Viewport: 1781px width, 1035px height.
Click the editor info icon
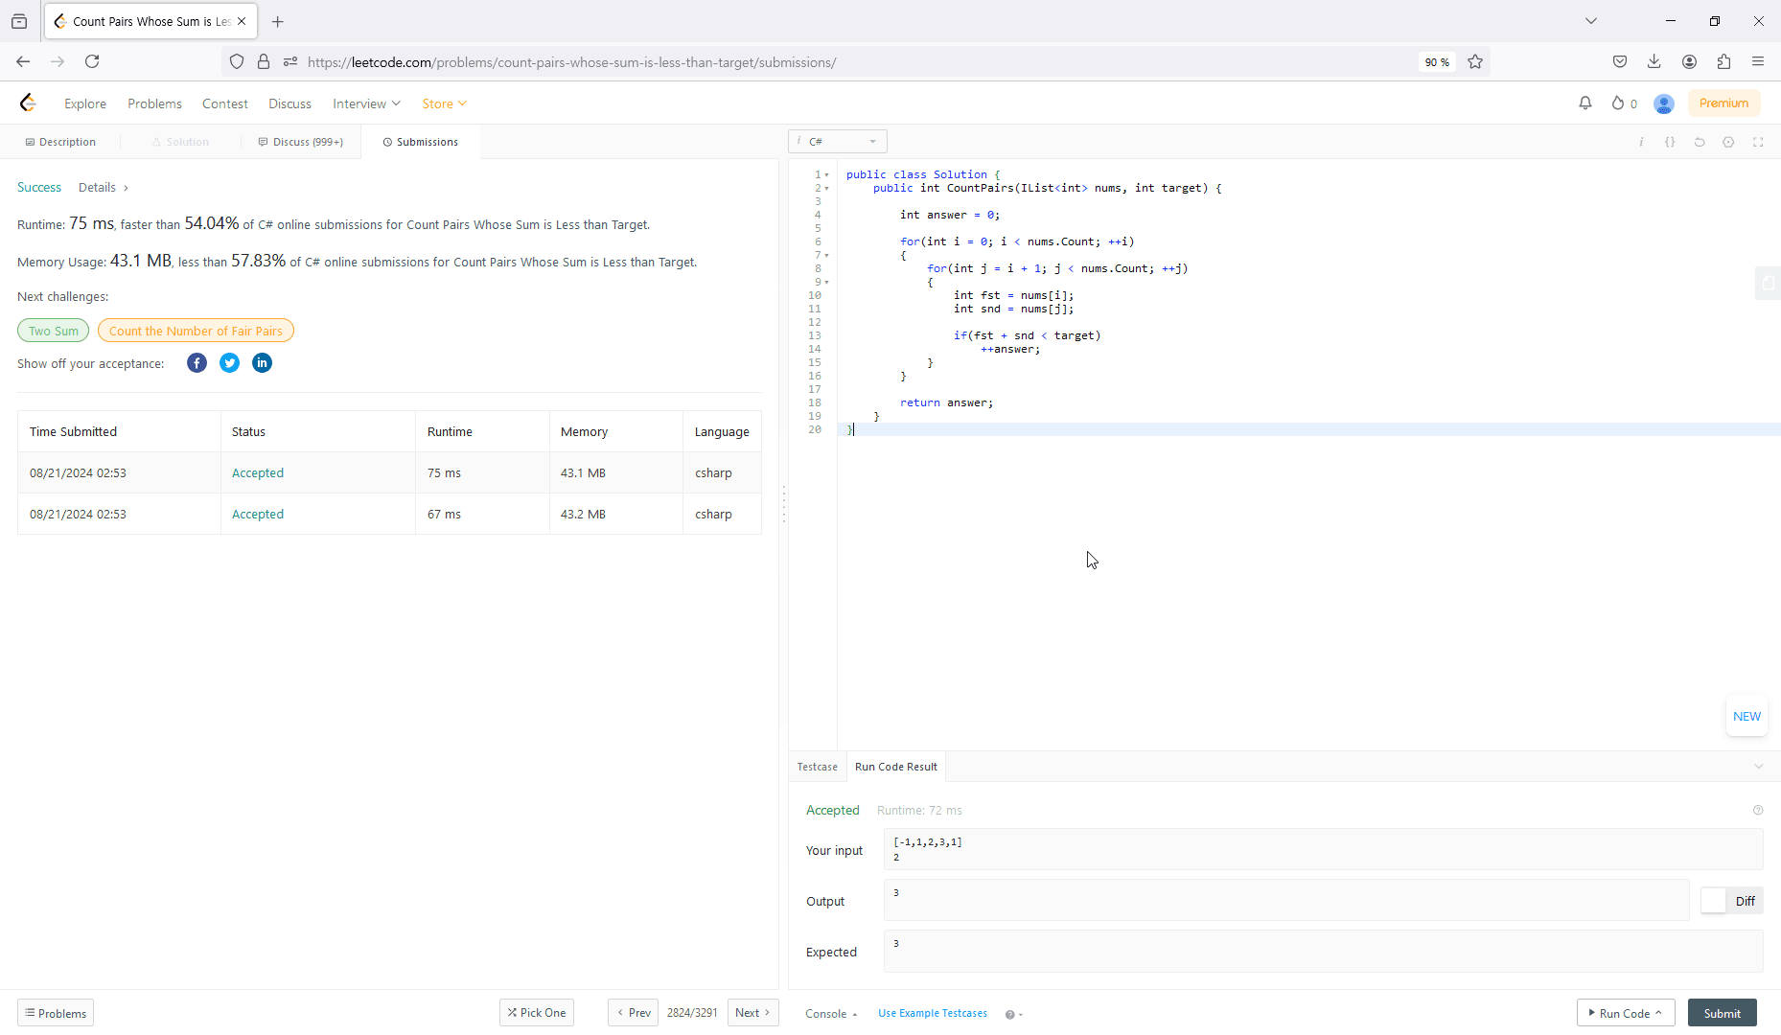click(x=1641, y=142)
